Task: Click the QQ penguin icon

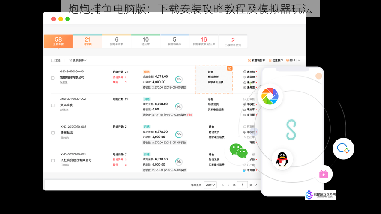Action: (x=282, y=159)
